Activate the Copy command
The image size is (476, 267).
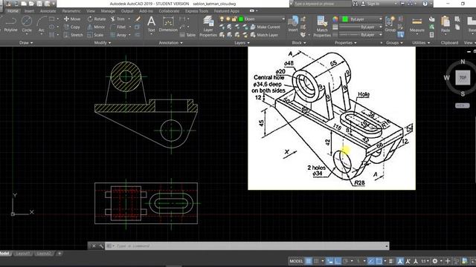(71, 27)
